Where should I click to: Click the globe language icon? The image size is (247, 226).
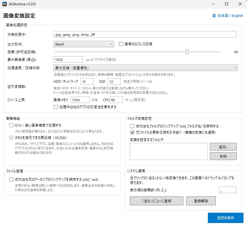pyautogui.click(x=214, y=16)
